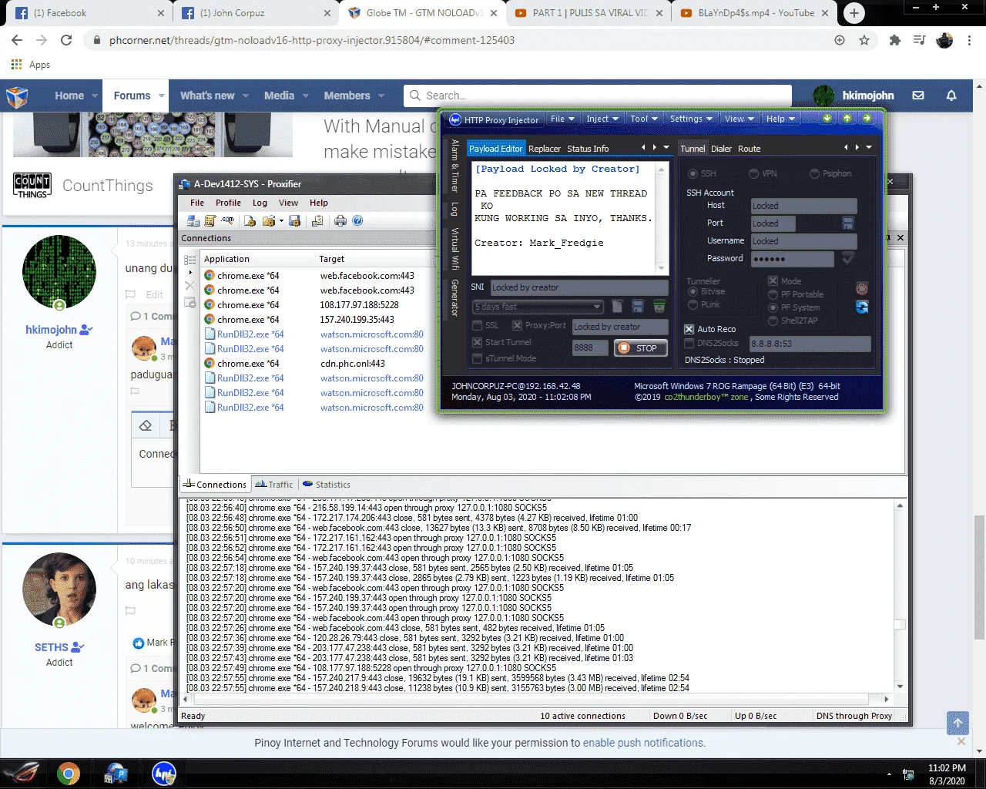Click the refresh icon in Tunnel panel

click(862, 307)
